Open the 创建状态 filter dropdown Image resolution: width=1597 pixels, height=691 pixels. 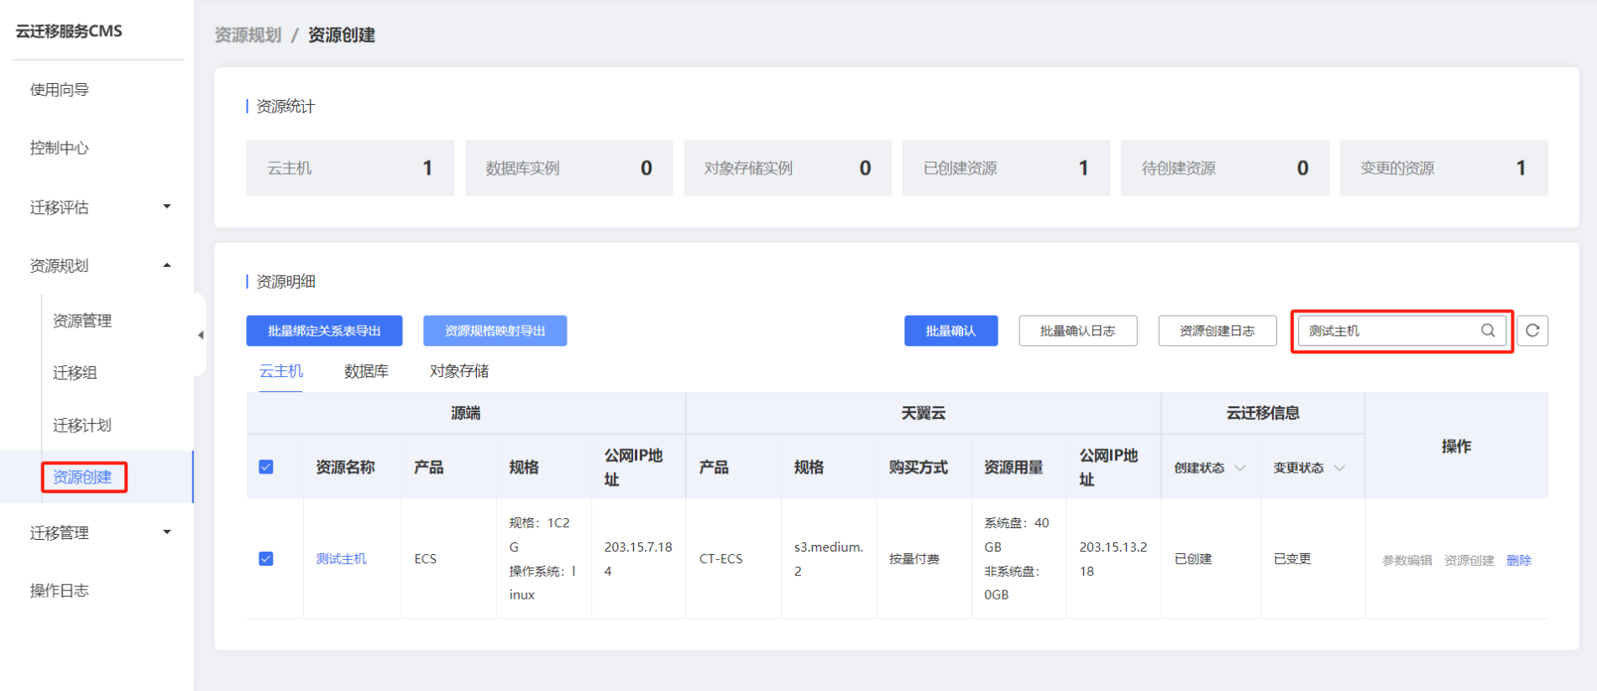pos(1239,468)
